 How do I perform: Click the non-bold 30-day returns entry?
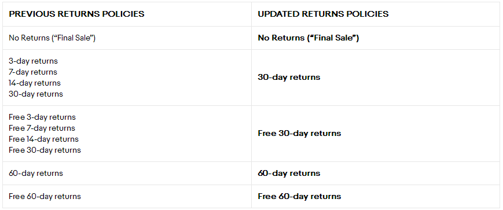(36, 94)
